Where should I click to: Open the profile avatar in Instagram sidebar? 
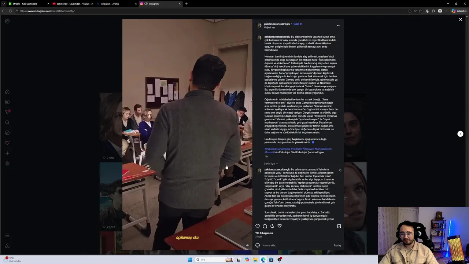pos(7,164)
